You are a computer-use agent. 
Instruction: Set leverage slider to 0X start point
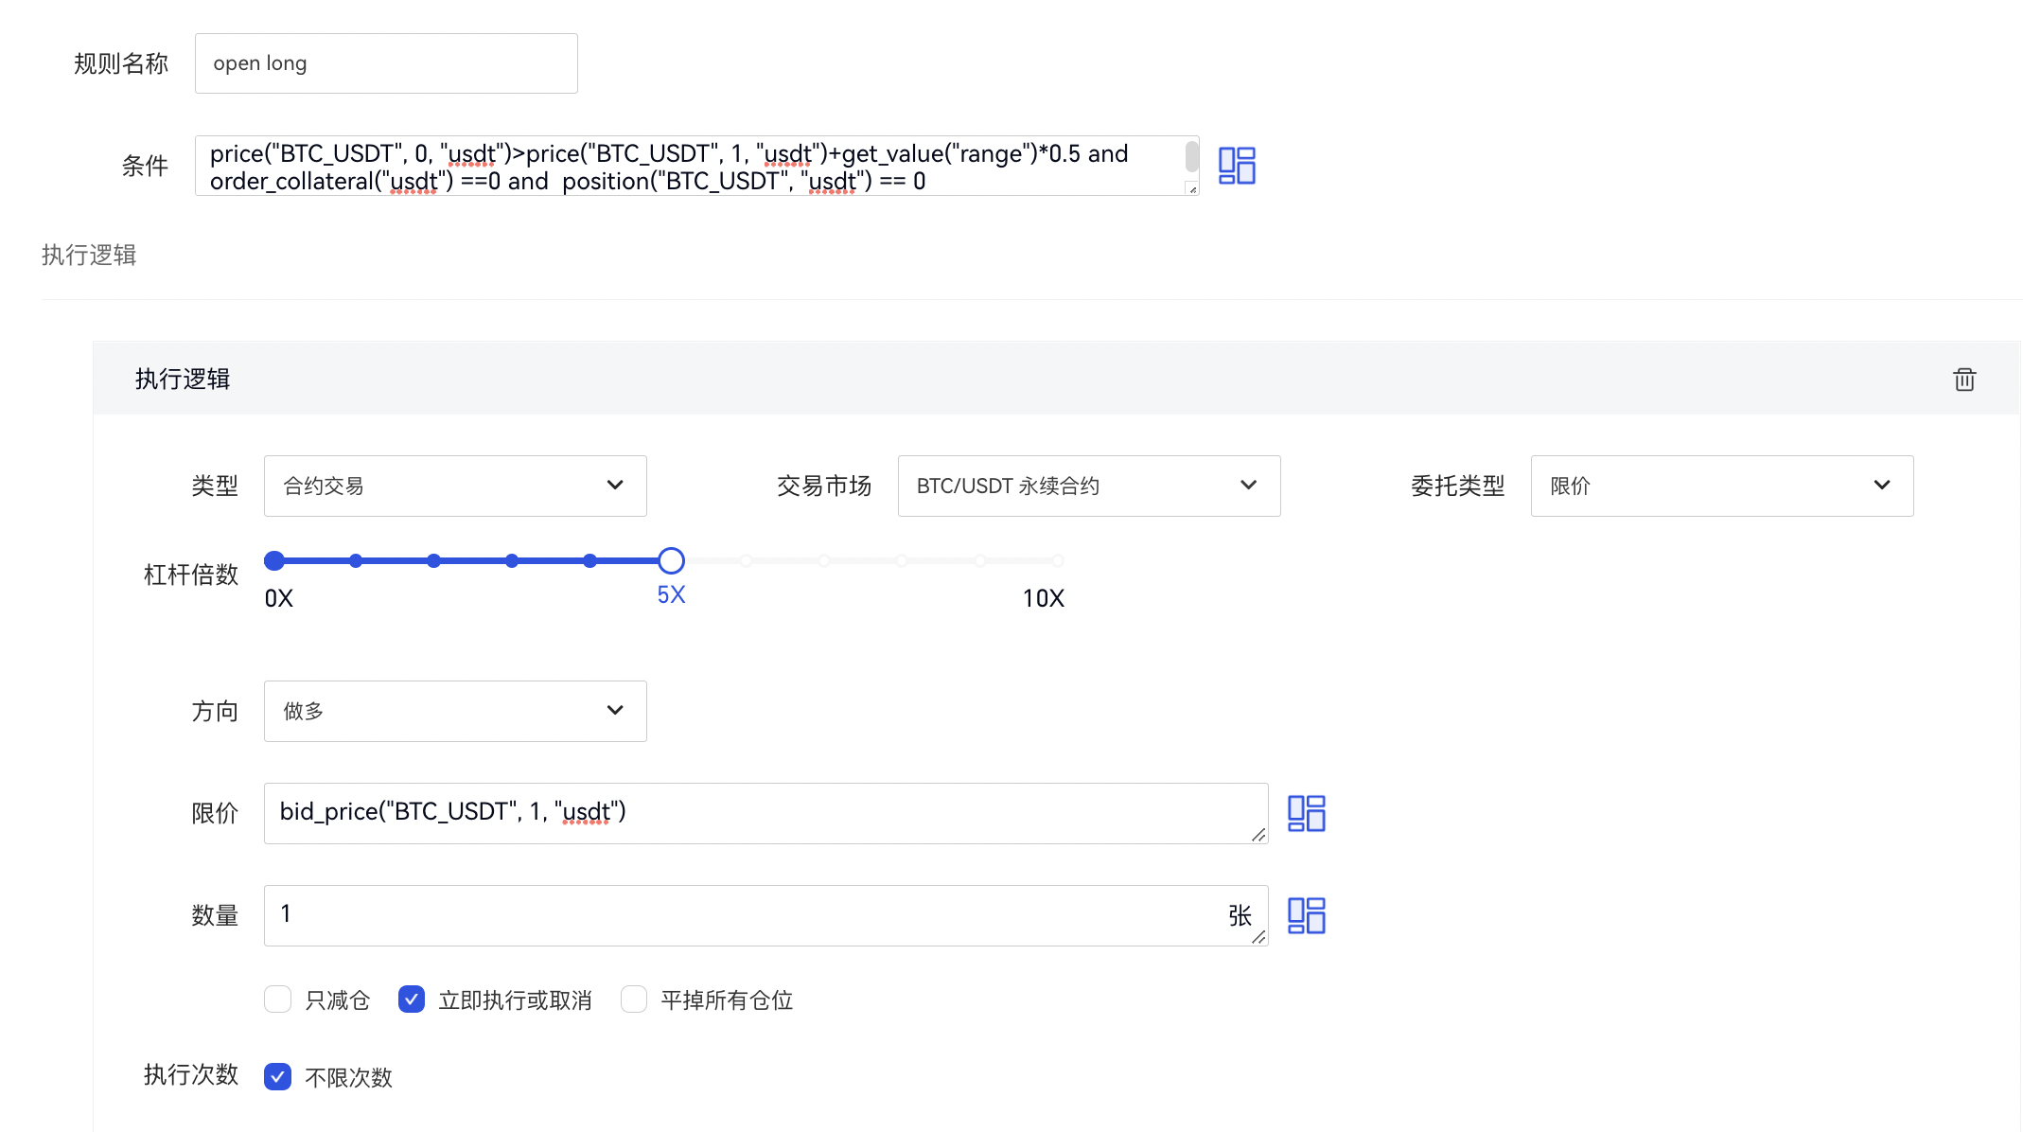click(274, 561)
